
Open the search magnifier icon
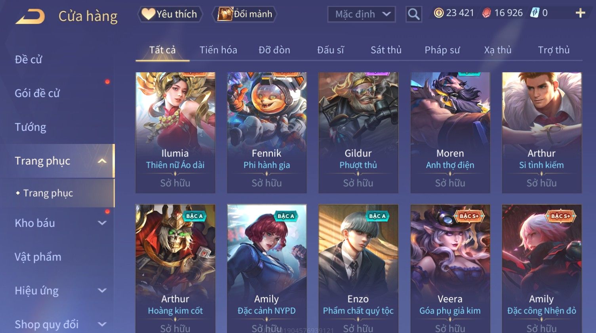(413, 14)
